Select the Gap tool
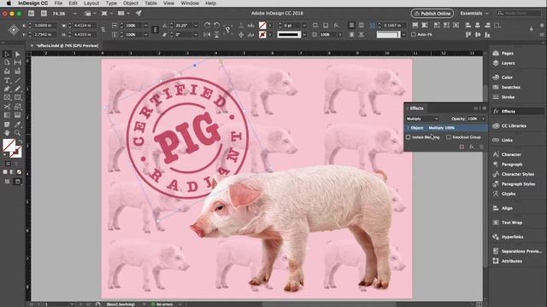547x307 pixels. [x=17, y=62]
